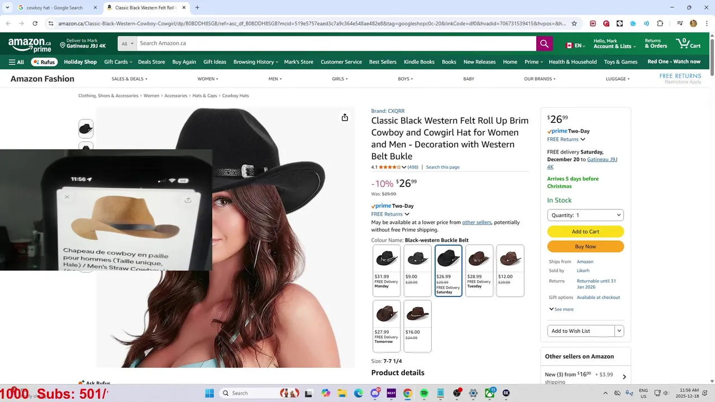Viewport: 715px width, 402px height.
Task: Go back with the browser back arrow
Action: (x=8, y=23)
